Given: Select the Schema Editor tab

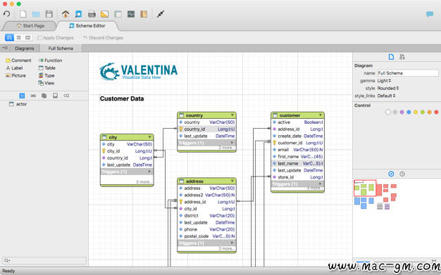Looking at the screenshot, I should point(87,25).
